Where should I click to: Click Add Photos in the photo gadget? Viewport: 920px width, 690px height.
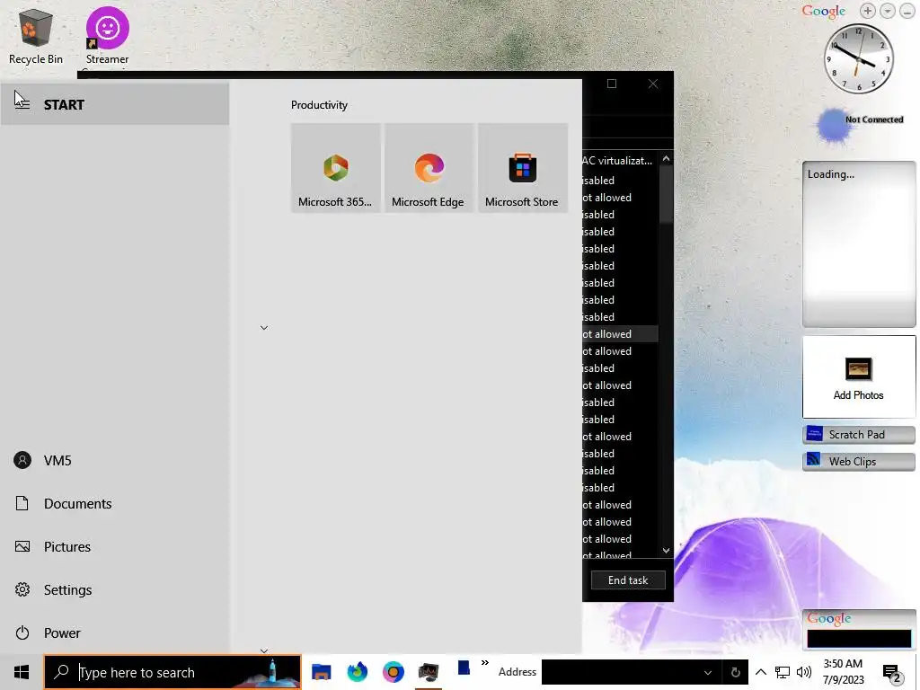[x=858, y=376]
